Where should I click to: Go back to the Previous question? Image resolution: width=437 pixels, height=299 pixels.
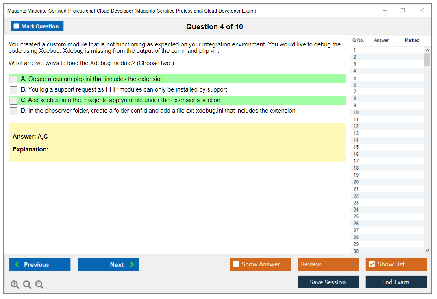pos(40,264)
